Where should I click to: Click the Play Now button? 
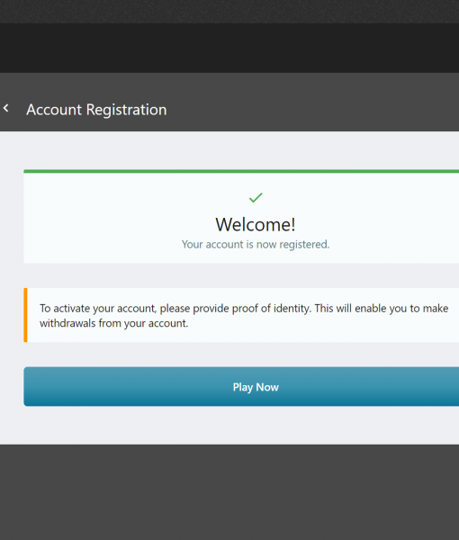(241, 386)
